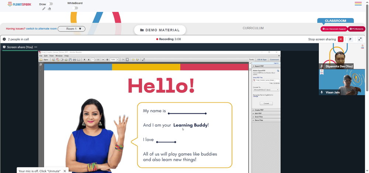The image size is (369, 173).
Task: Click the Open folder icon in Adobe Reader
Action: [41, 60]
